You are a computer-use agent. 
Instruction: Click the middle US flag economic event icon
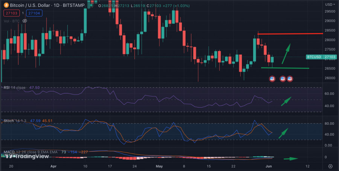pyautogui.click(x=283, y=79)
